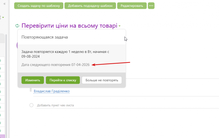Click the 'Задача повторяется каждую 1 неделю' text
The width and height of the screenshot is (219, 138).
click(x=65, y=54)
